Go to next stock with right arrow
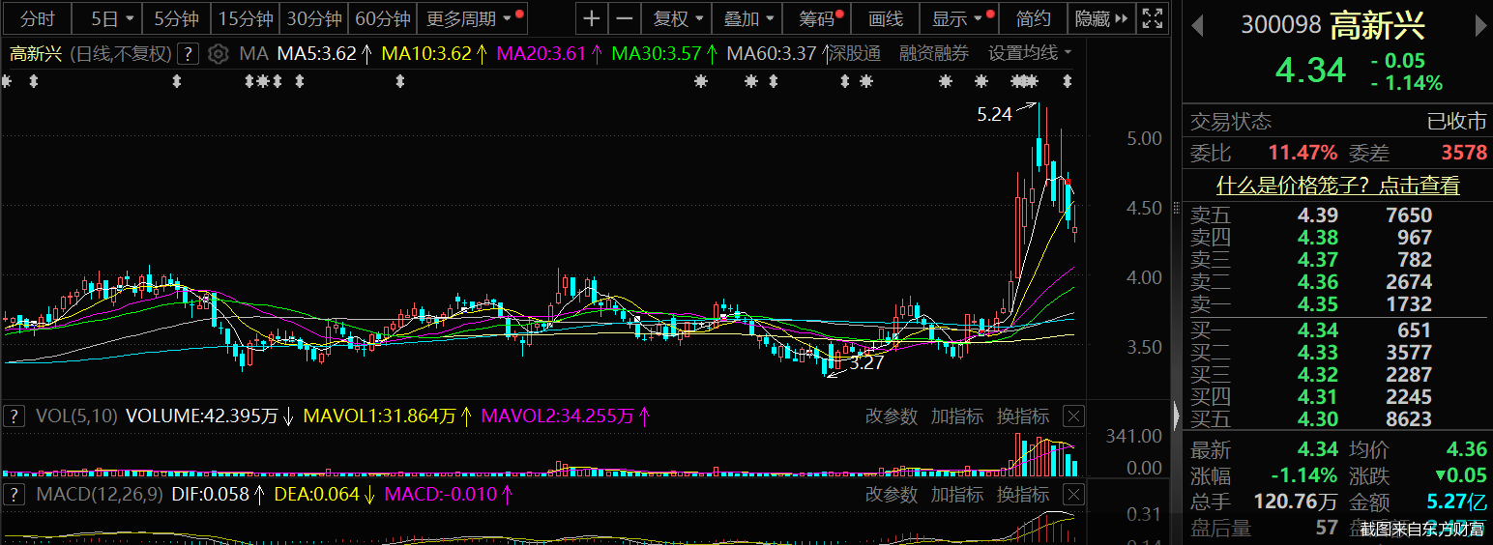Screen dimensions: 1493x545 1480,26
